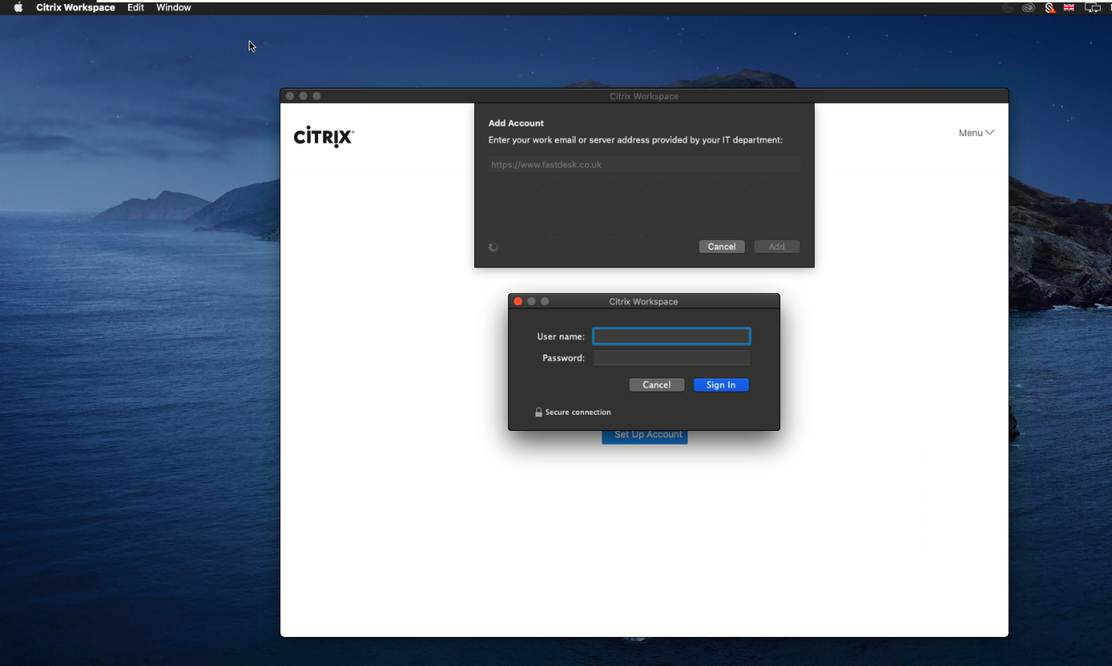The image size is (1112, 666).
Task: Click the S icon with warning badge
Action: tap(1050, 8)
